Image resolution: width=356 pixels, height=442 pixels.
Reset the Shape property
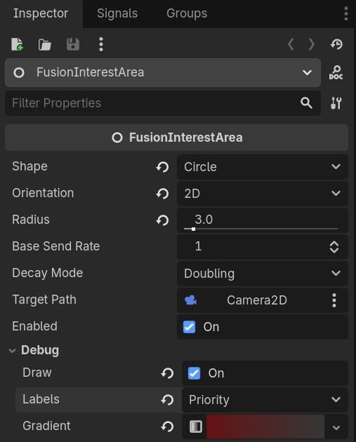click(x=162, y=167)
